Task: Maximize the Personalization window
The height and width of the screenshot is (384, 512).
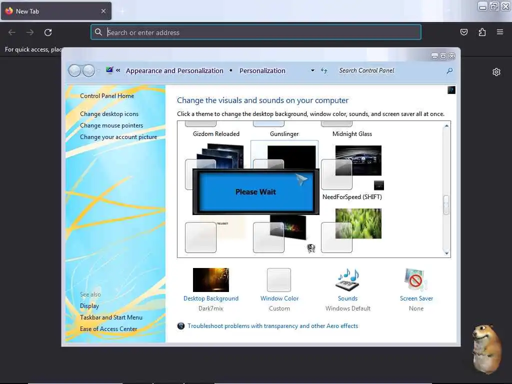Action: [x=443, y=56]
